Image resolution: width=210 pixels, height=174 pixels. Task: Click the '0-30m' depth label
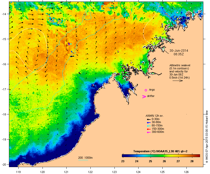click(155, 119)
